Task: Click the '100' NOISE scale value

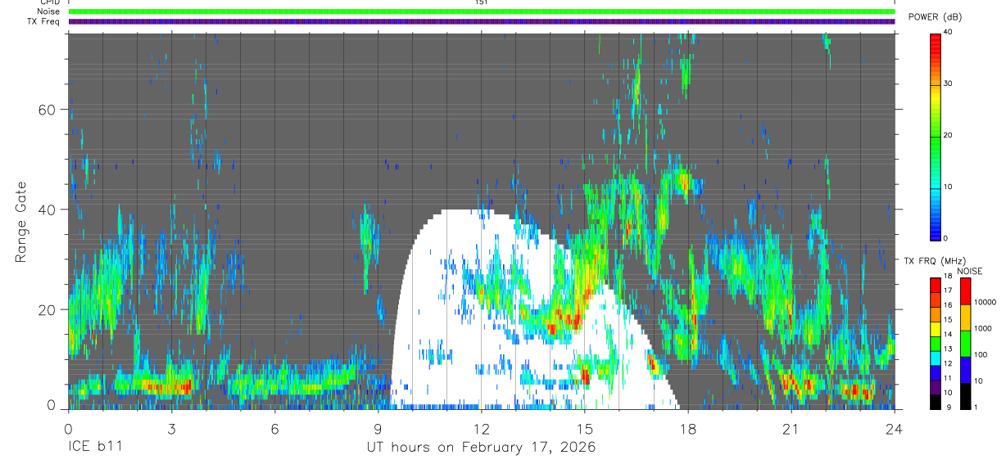Action: tap(981, 355)
